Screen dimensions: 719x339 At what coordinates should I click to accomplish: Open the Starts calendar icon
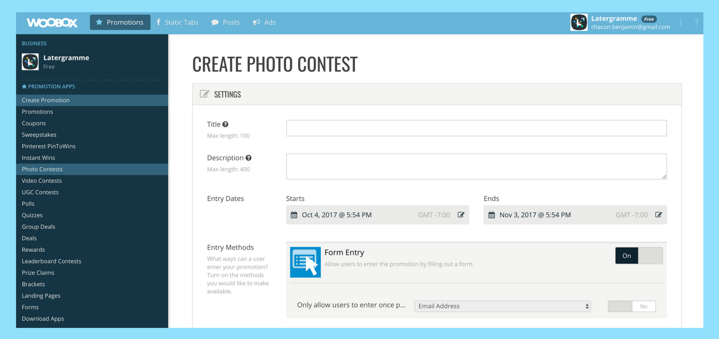294,215
